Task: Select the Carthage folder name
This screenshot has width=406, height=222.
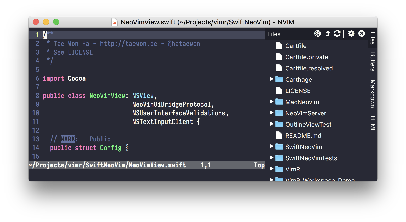Action: click(299, 80)
